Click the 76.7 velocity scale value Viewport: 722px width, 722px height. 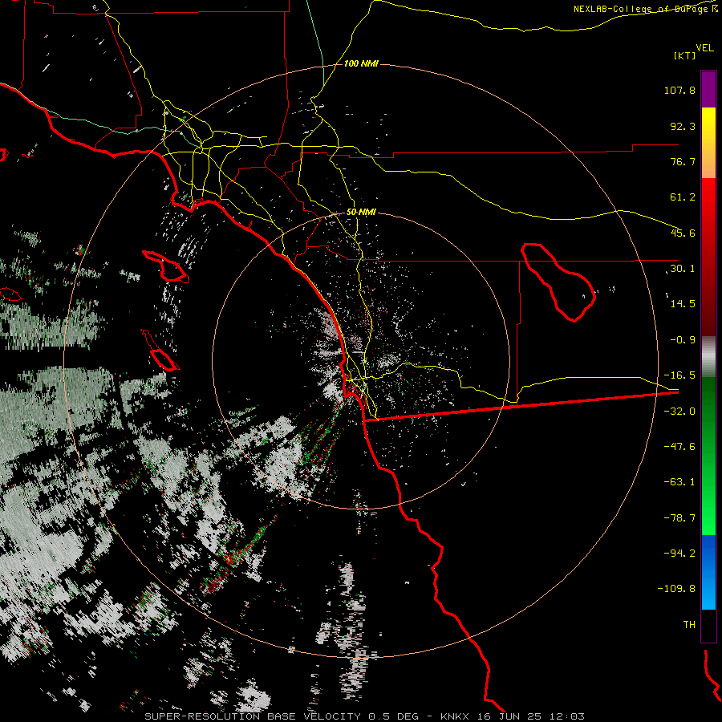[x=683, y=161]
